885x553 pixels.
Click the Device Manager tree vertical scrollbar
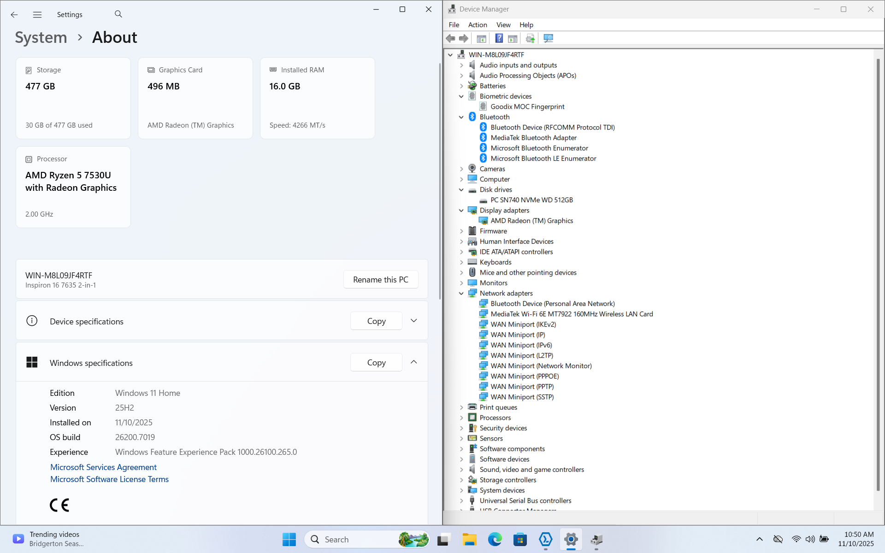[x=878, y=276]
